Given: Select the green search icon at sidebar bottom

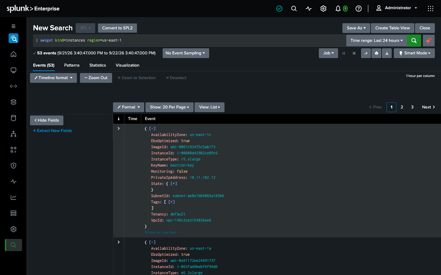Looking at the screenshot, I should [x=13, y=245].
